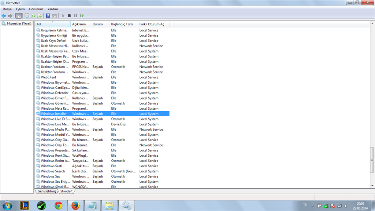
Task: Open League of Legends taskbar icon
Action: pyautogui.click(x=25, y=205)
